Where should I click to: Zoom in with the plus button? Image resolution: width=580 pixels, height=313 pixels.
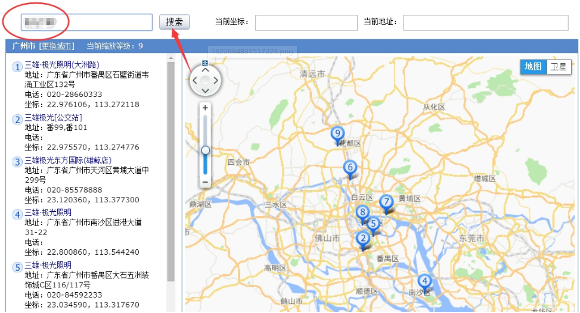pos(205,108)
